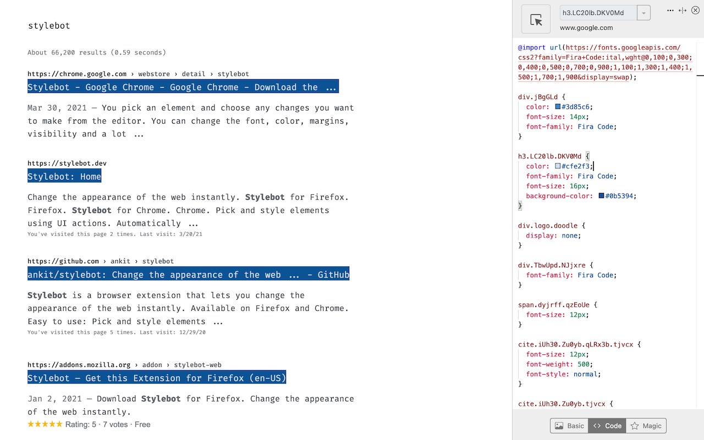Click the addons.mozilla.org breadcrumb URL
Image resolution: width=704 pixels, height=440 pixels.
pos(124,365)
